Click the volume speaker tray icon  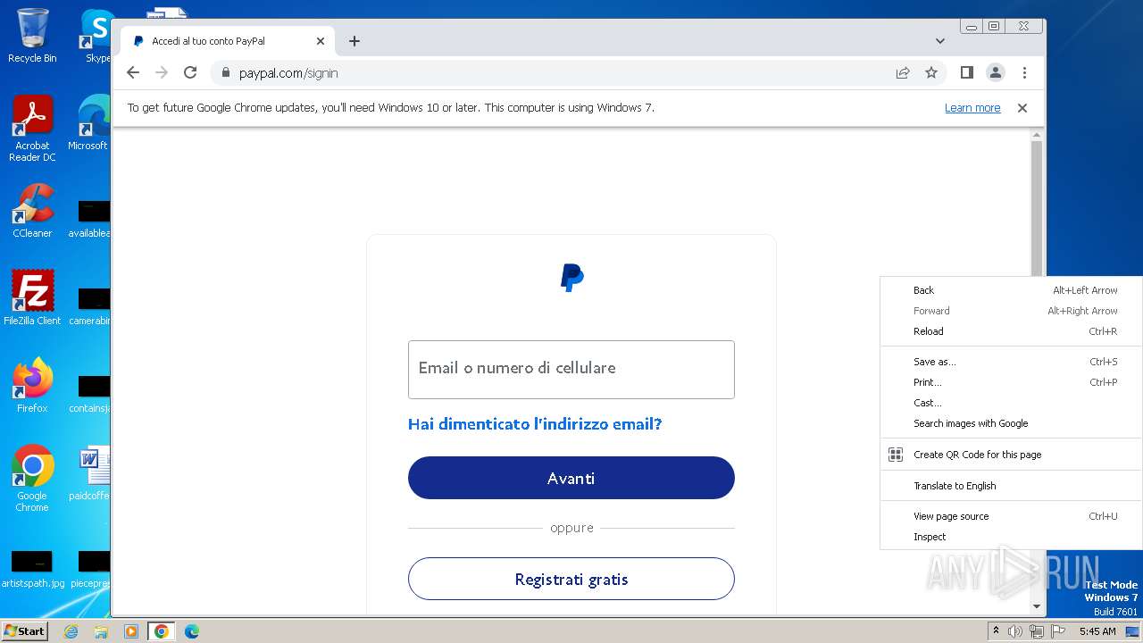1015,631
